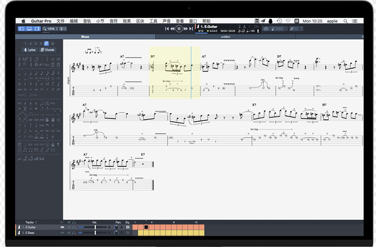Toggle the global view panel button
Screen dimensions: 376x247
[x=29, y=29]
